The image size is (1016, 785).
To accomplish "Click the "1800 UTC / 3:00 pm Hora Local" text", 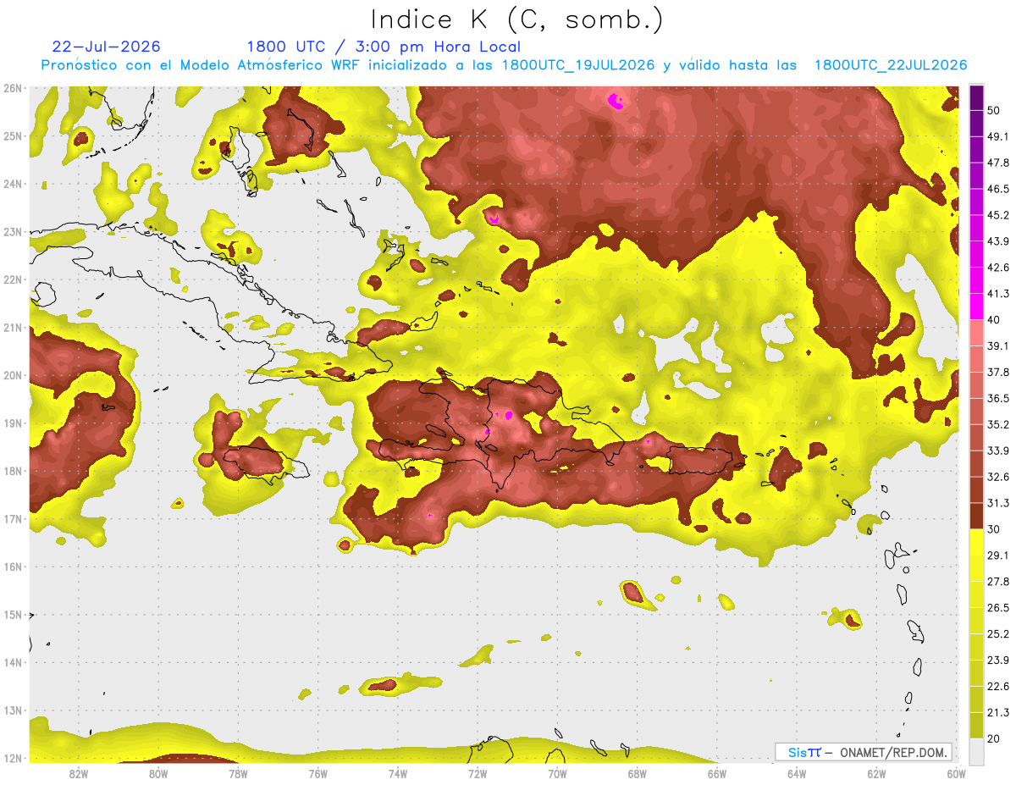I will coord(384,47).
